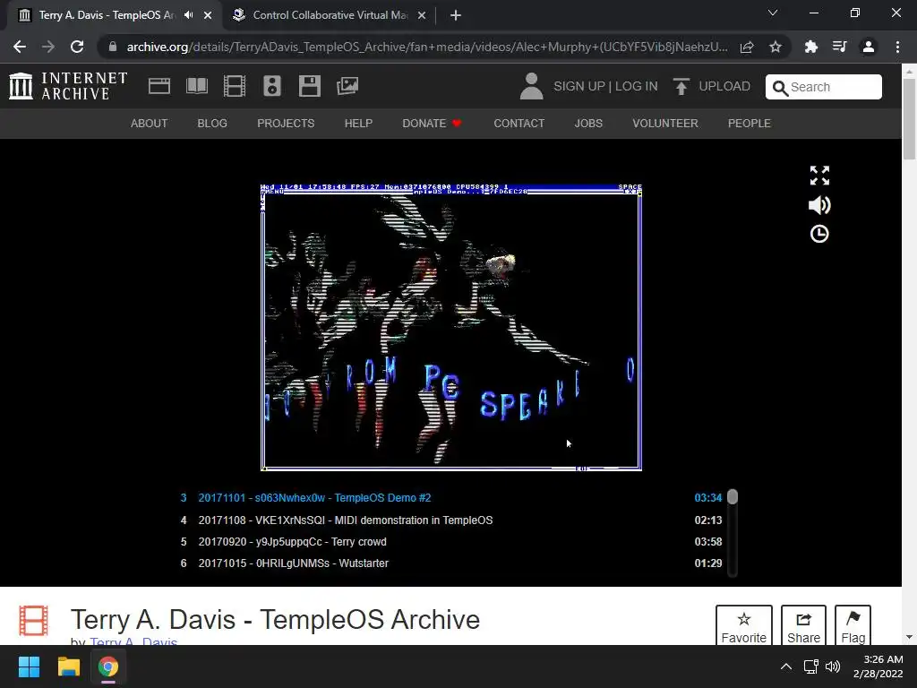View site info via the lock icon
Viewport: 917px width, 688px height.
point(113,47)
